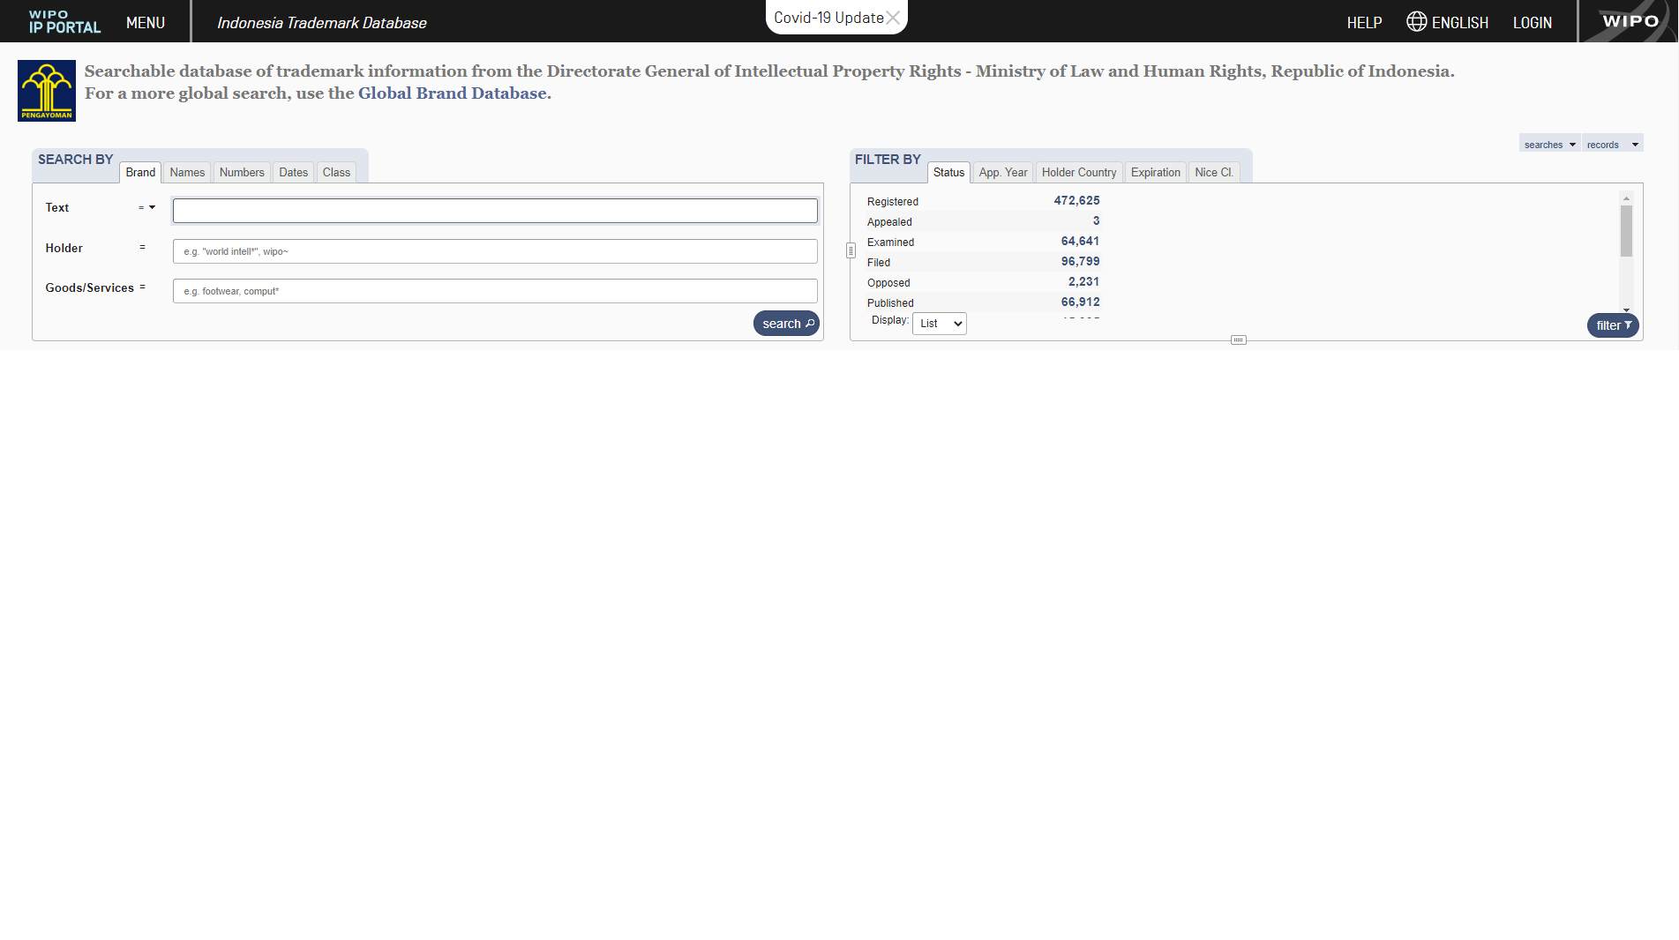Click the WIPO IP Portal logo

pyautogui.click(x=62, y=21)
